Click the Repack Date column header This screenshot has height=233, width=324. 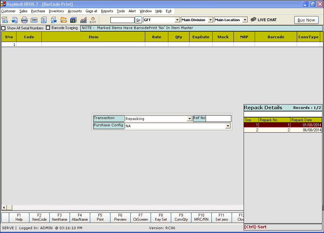tap(306, 120)
